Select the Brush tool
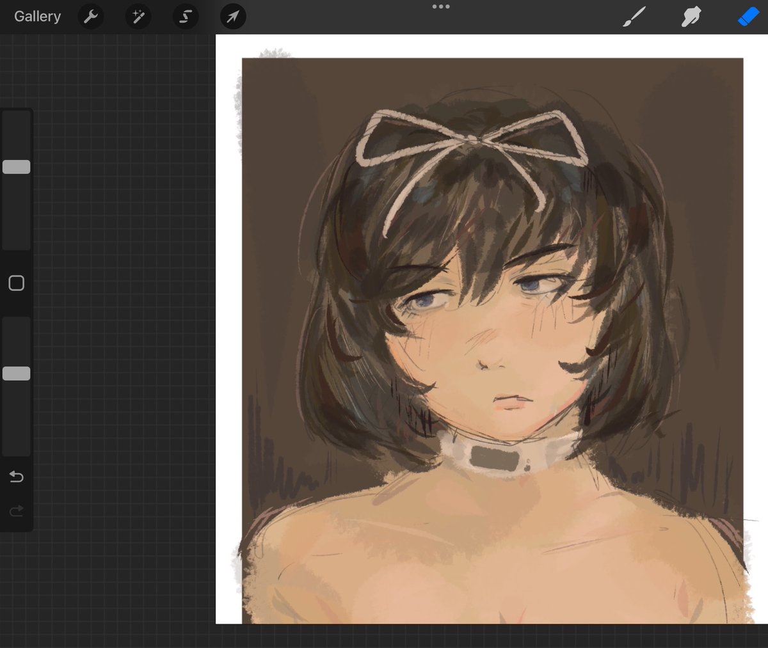Screen dimensions: 768x648 pos(634,17)
